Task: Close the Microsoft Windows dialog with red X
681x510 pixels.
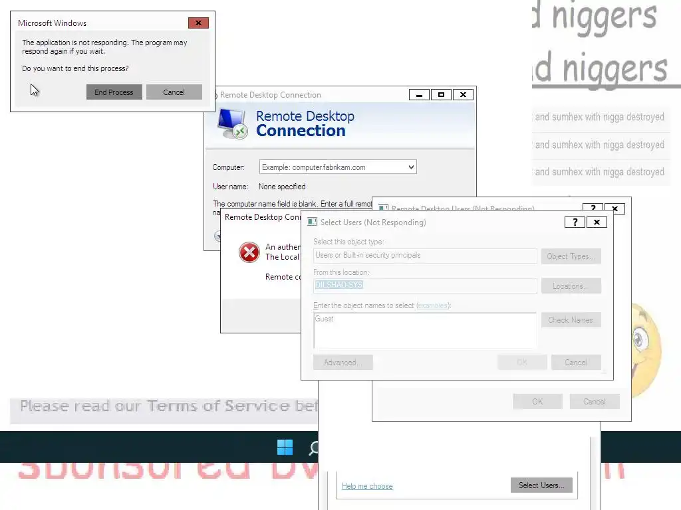Action: pyautogui.click(x=198, y=23)
